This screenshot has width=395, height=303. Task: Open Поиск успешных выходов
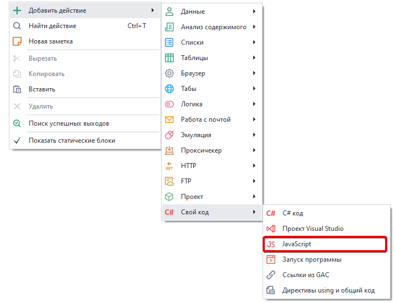pos(68,123)
